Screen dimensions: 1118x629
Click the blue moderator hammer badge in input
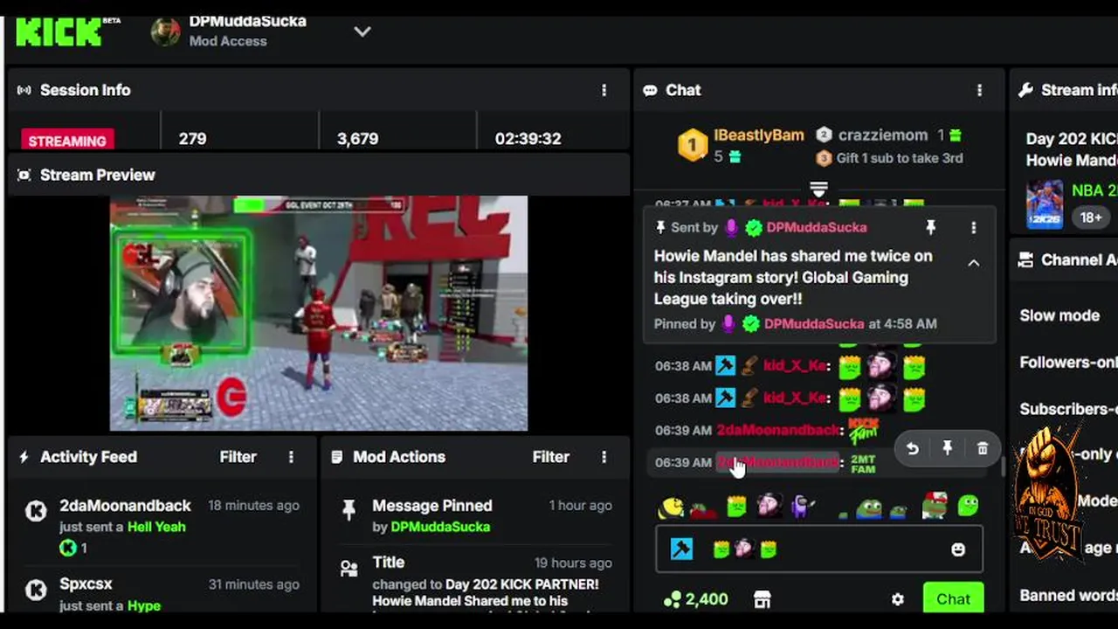pyautogui.click(x=681, y=549)
